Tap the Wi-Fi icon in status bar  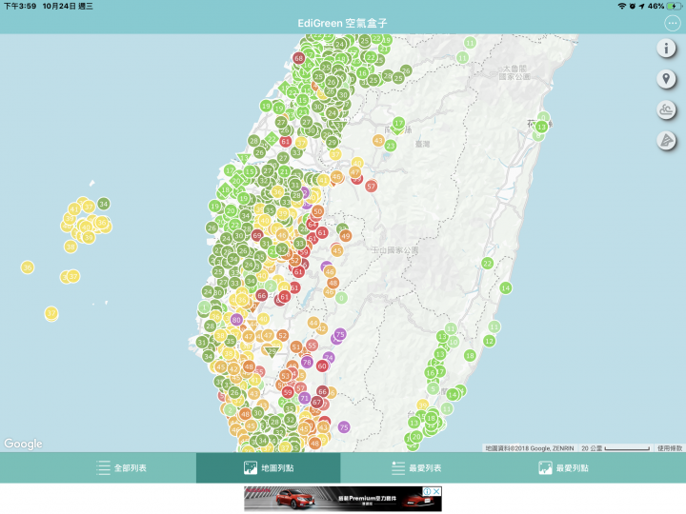(x=621, y=6)
